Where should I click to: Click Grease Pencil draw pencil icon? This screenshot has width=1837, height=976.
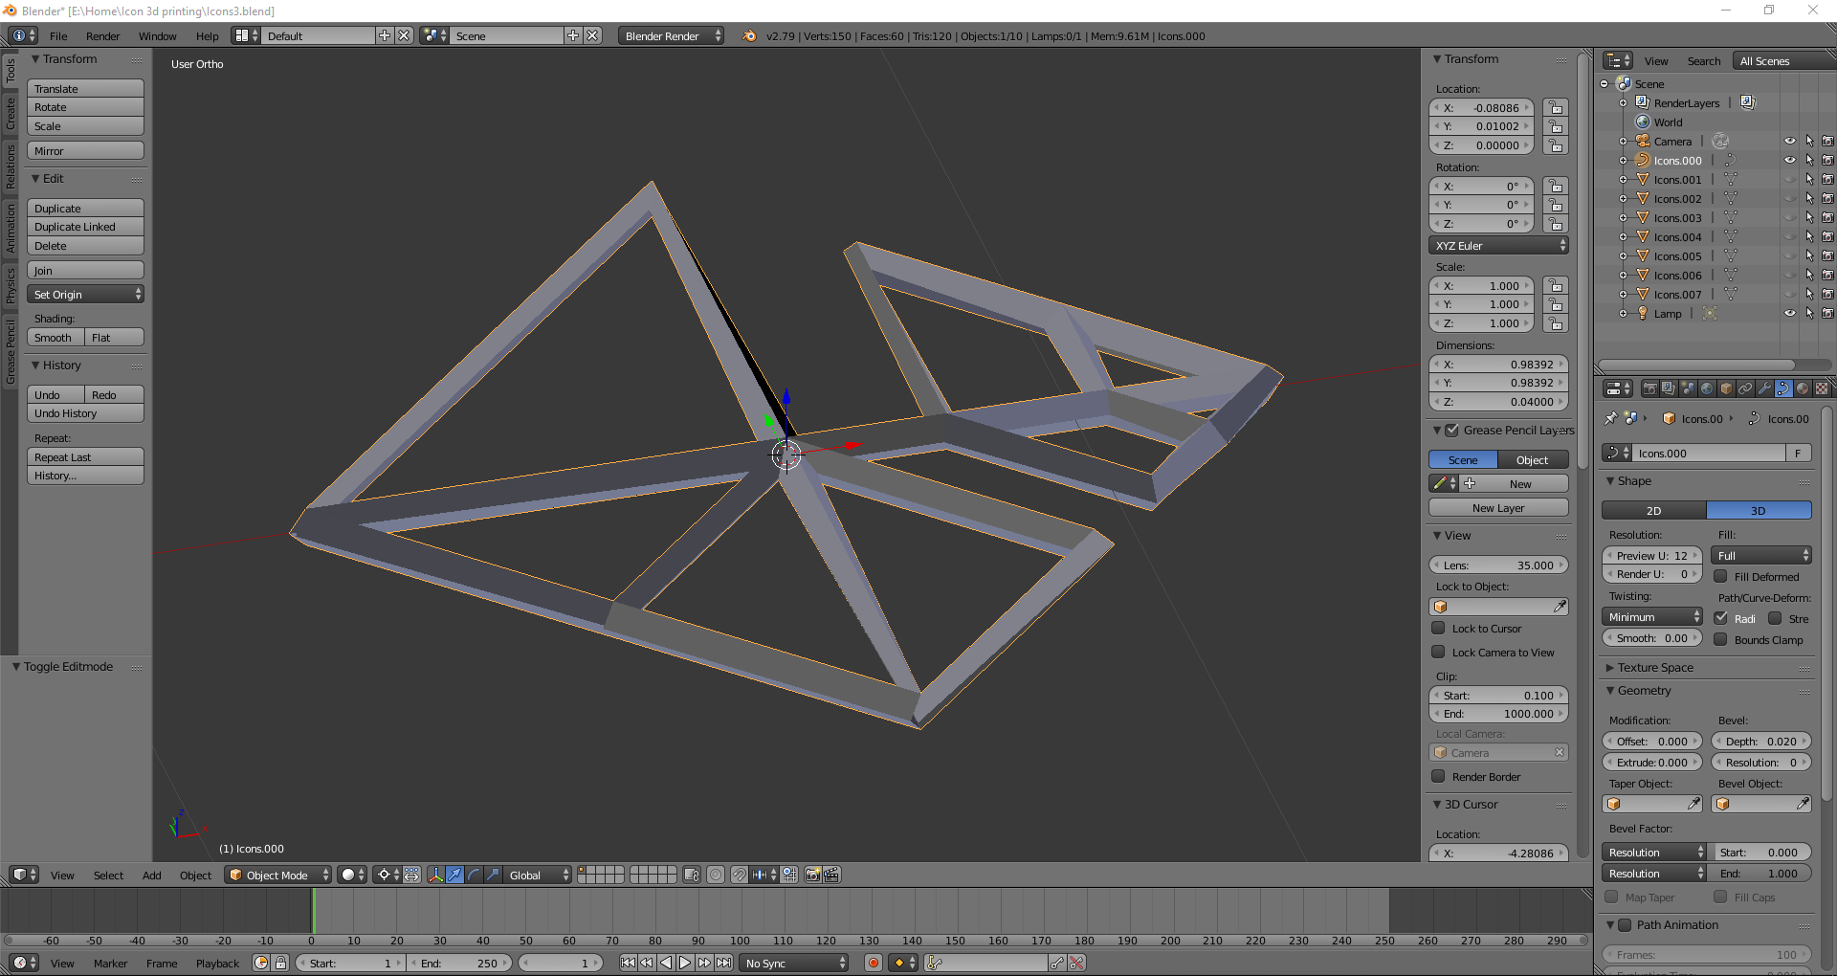pyautogui.click(x=1440, y=483)
